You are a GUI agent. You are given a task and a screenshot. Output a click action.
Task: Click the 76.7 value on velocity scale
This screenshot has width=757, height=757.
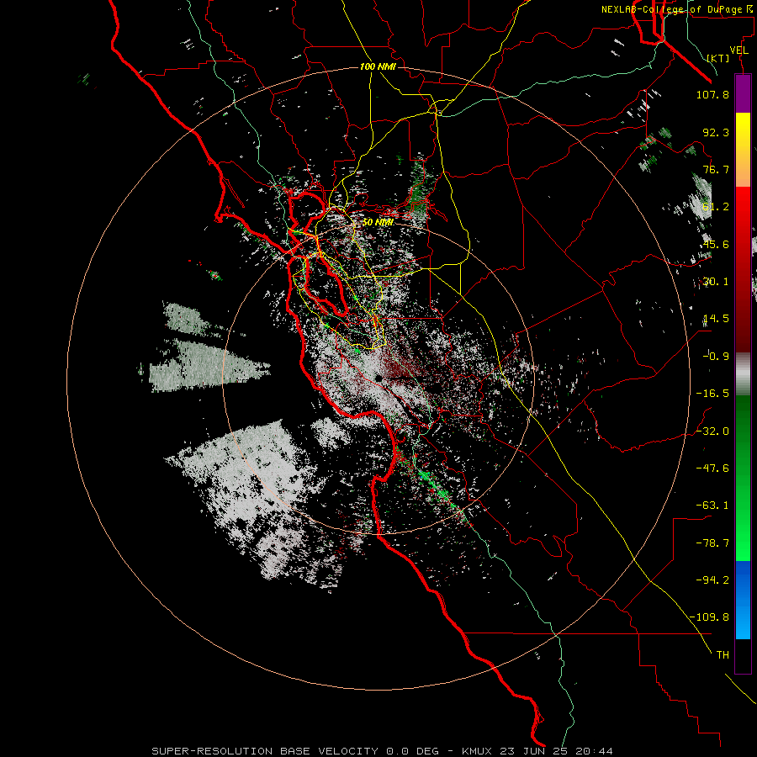(x=716, y=169)
